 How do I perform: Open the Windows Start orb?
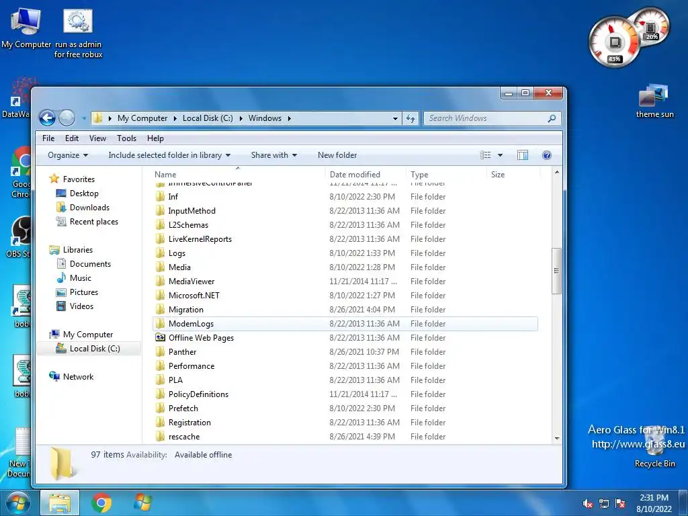pyautogui.click(x=17, y=503)
